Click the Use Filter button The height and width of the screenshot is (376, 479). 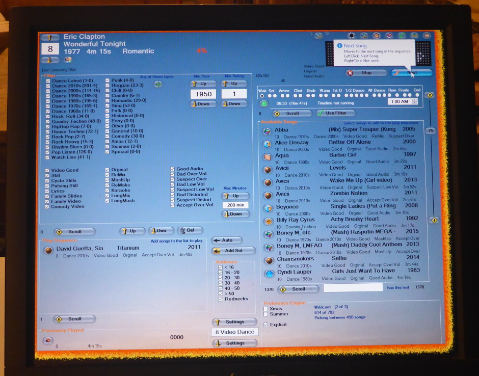[335, 113]
